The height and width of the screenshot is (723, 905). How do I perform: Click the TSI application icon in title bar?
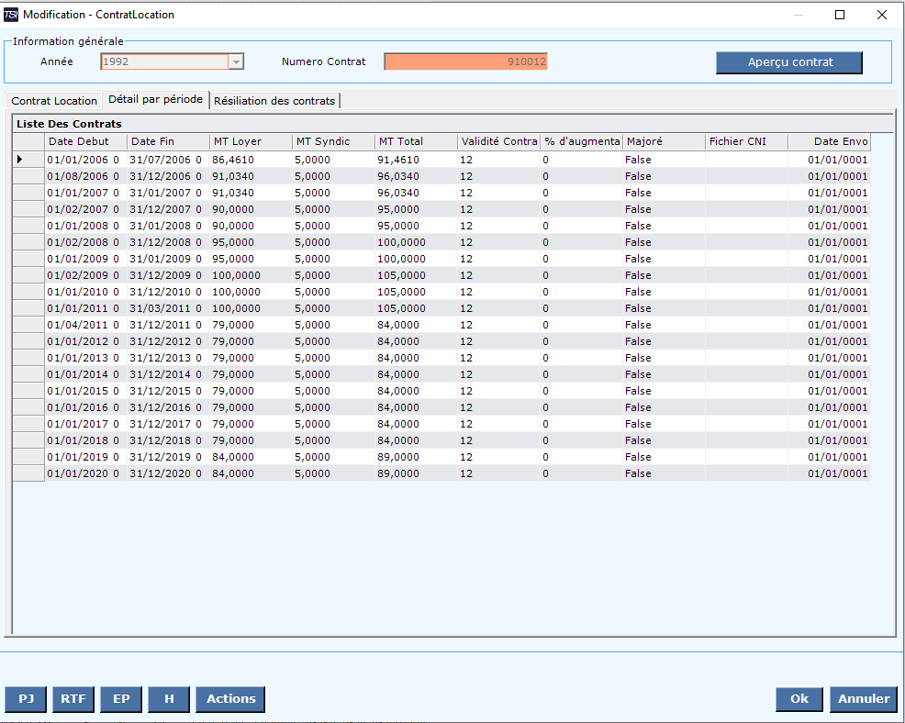pos(11,15)
